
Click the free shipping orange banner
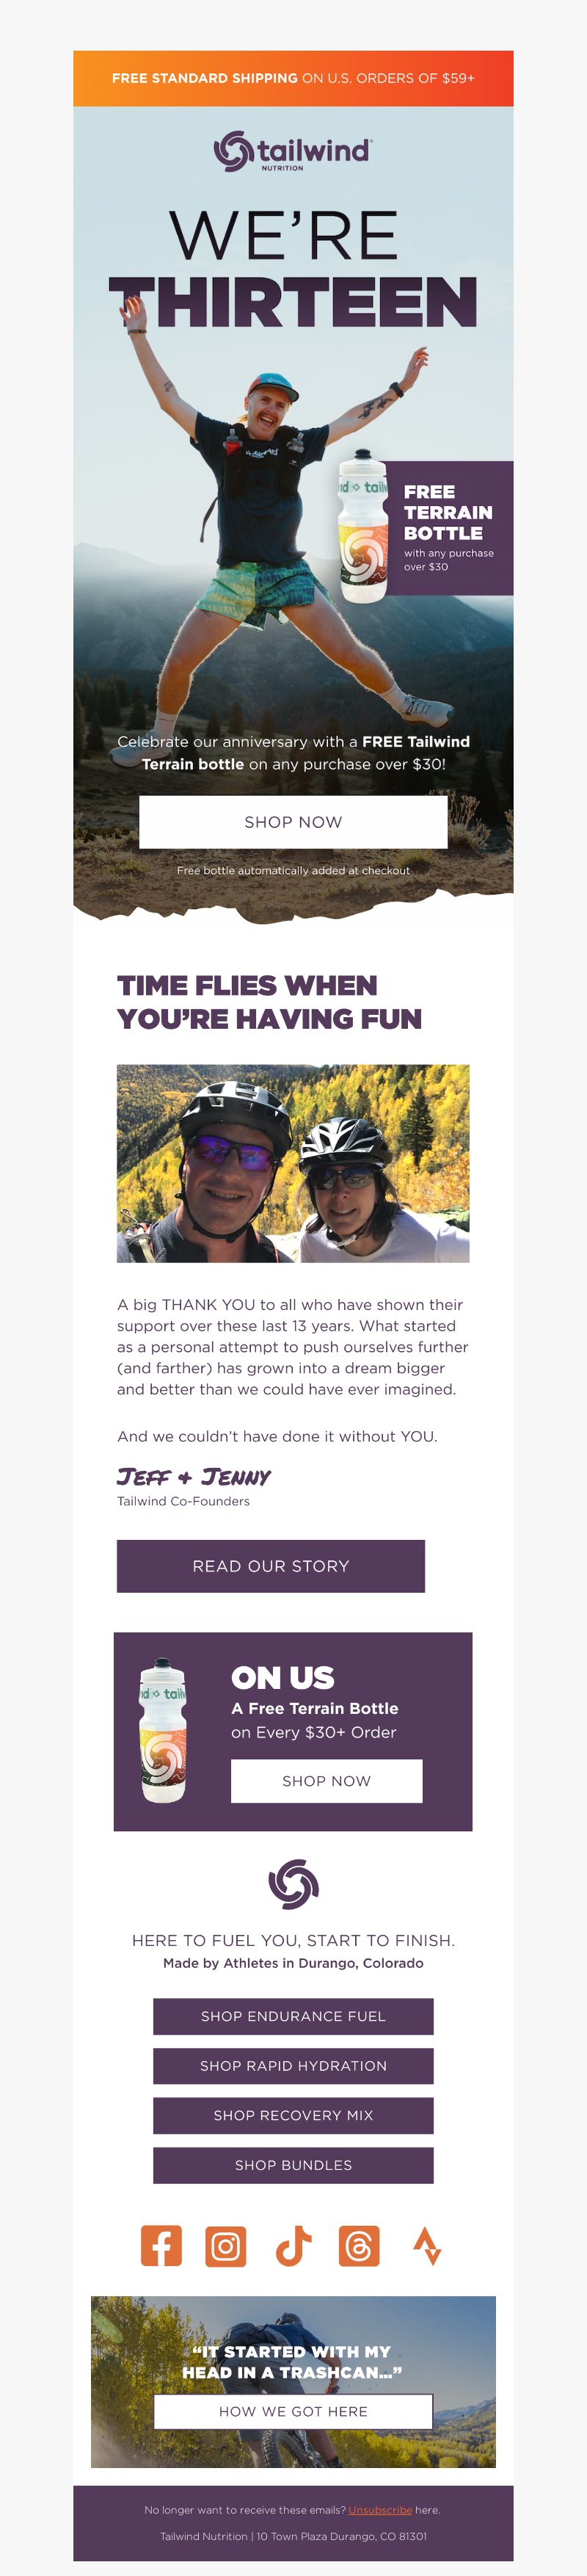click(293, 78)
